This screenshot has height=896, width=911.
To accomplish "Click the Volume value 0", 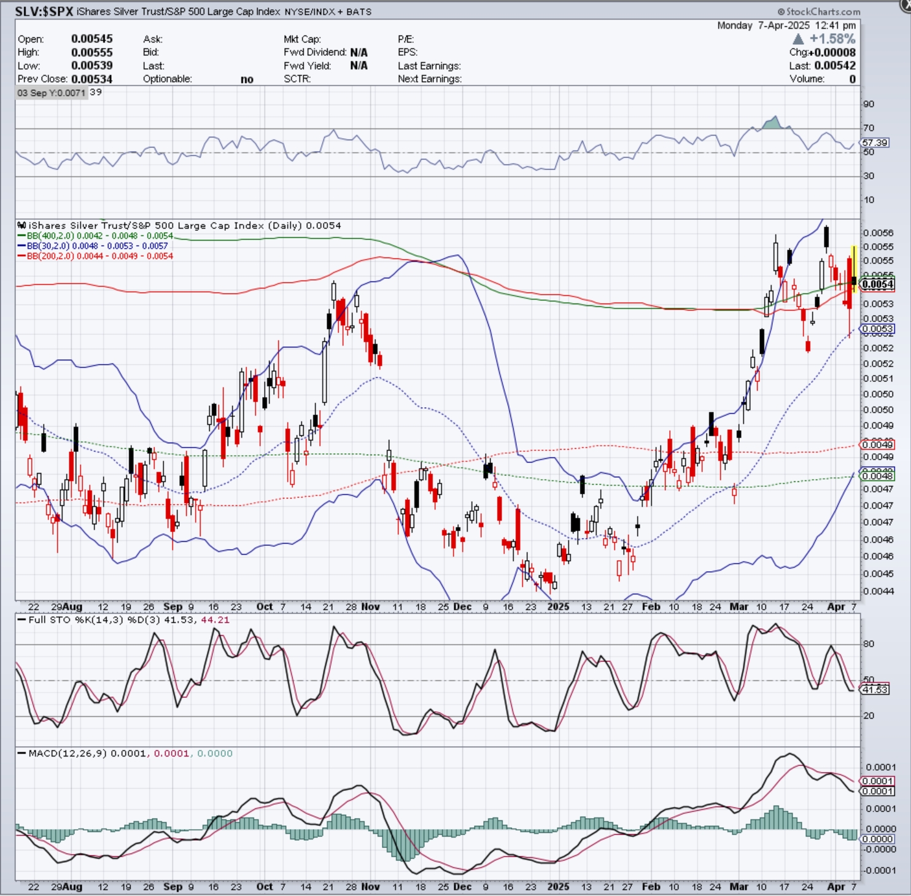I will [x=852, y=79].
